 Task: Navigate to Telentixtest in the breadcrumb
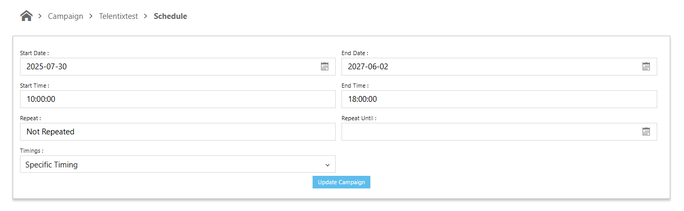tap(119, 16)
